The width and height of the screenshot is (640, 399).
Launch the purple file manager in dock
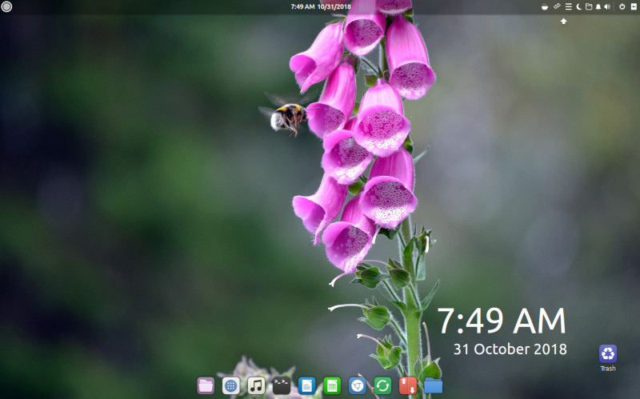(206, 385)
